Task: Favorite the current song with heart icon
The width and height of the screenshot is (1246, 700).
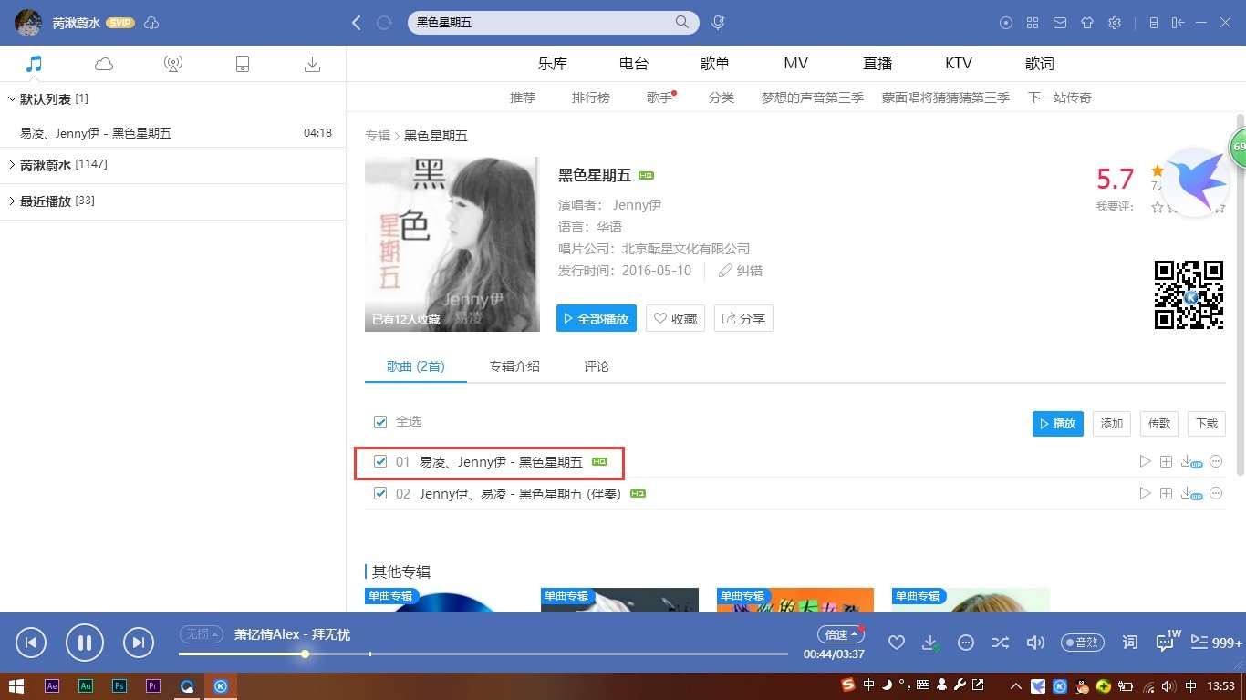Action: point(897,643)
